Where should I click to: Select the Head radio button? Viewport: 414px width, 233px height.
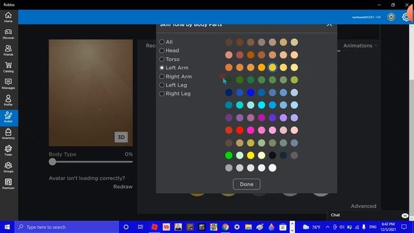(162, 50)
